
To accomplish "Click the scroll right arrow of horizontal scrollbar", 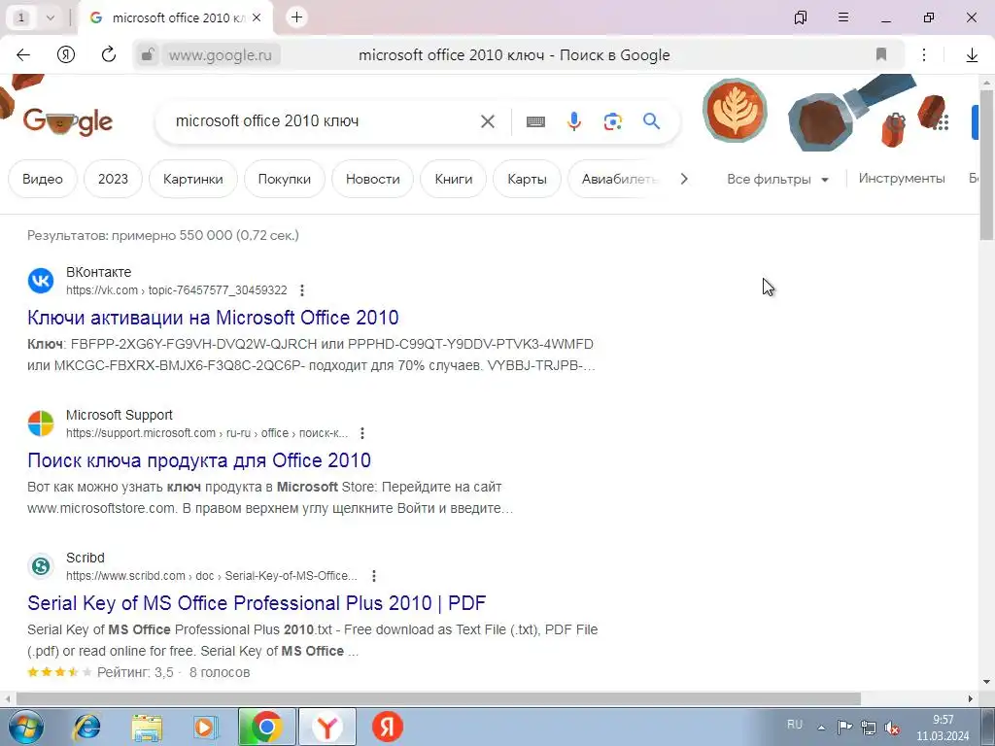I will [971, 698].
